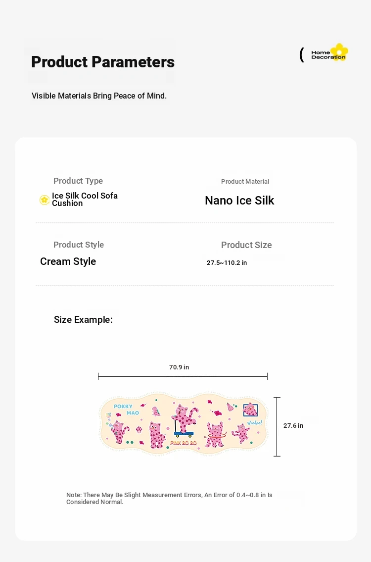
Task: Click the Product Parameters heading
Action: pyautogui.click(x=103, y=62)
